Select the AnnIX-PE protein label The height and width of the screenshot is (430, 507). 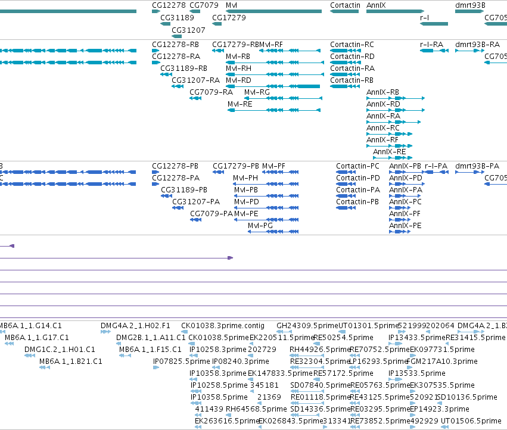(405, 225)
